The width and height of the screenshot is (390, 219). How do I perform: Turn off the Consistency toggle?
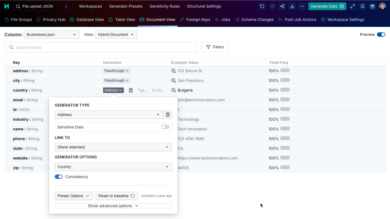[58, 177]
